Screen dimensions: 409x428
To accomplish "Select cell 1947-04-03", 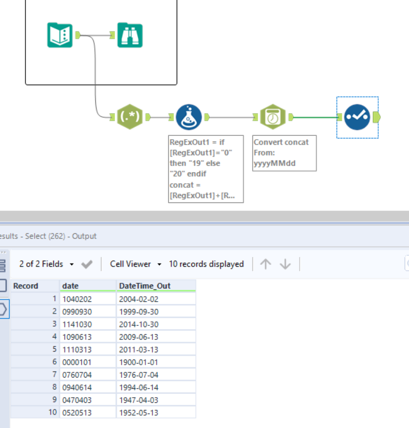I will (156, 400).
